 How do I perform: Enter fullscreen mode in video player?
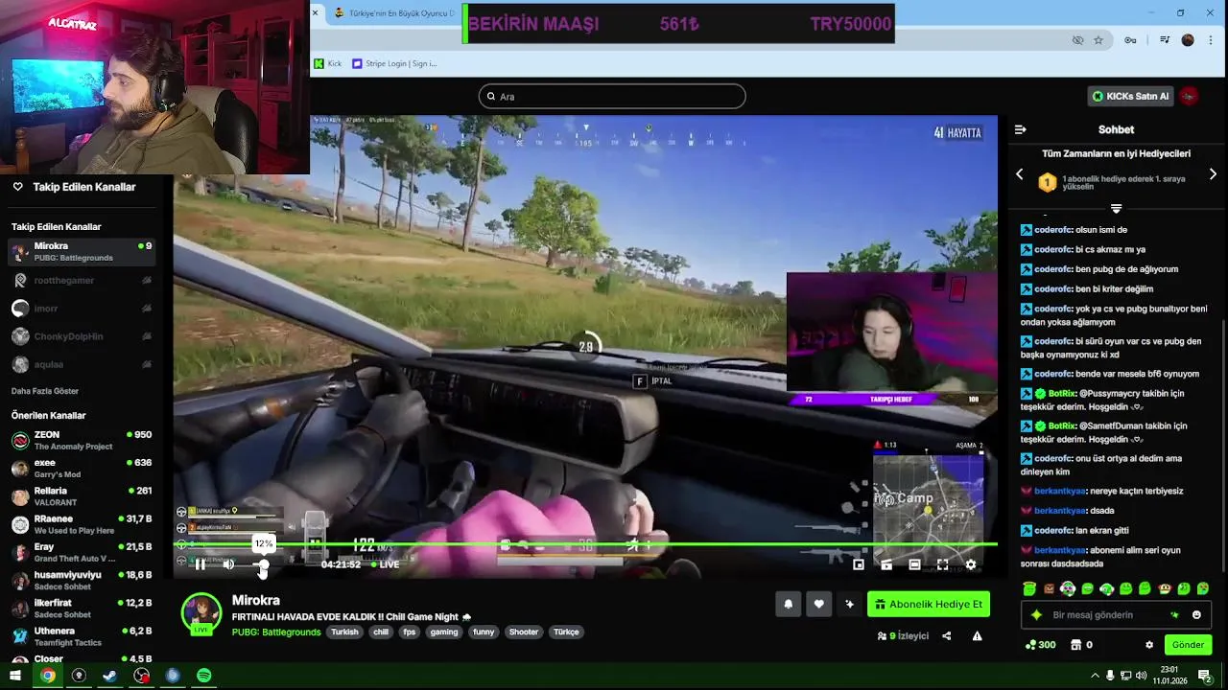[942, 564]
